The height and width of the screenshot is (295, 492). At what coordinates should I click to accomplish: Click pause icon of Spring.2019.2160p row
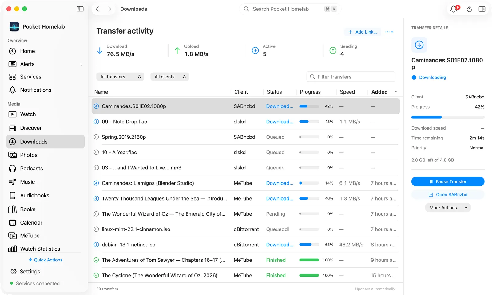click(x=96, y=137)
